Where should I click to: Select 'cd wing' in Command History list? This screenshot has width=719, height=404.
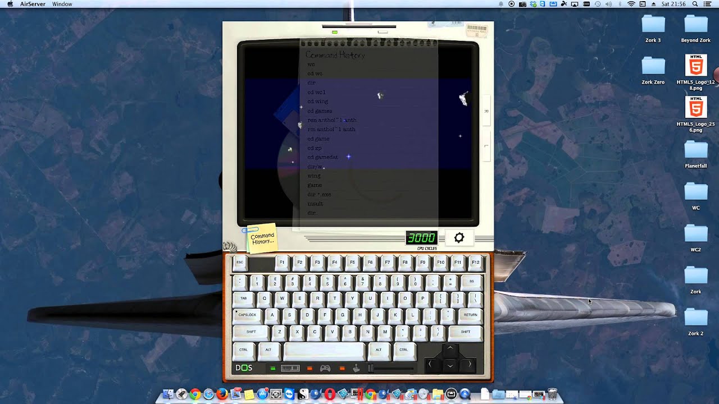[x=318, y=102]
